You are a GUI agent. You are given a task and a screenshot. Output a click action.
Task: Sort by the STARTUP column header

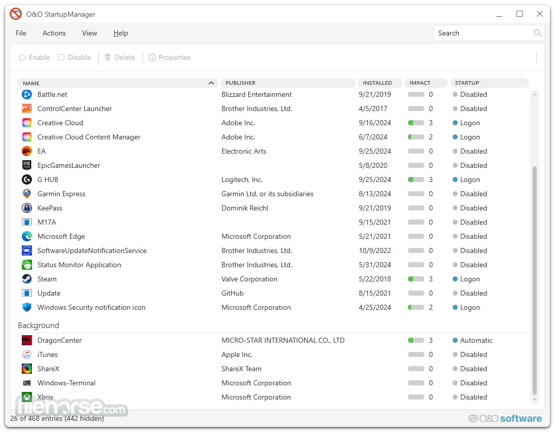point(489,83)
